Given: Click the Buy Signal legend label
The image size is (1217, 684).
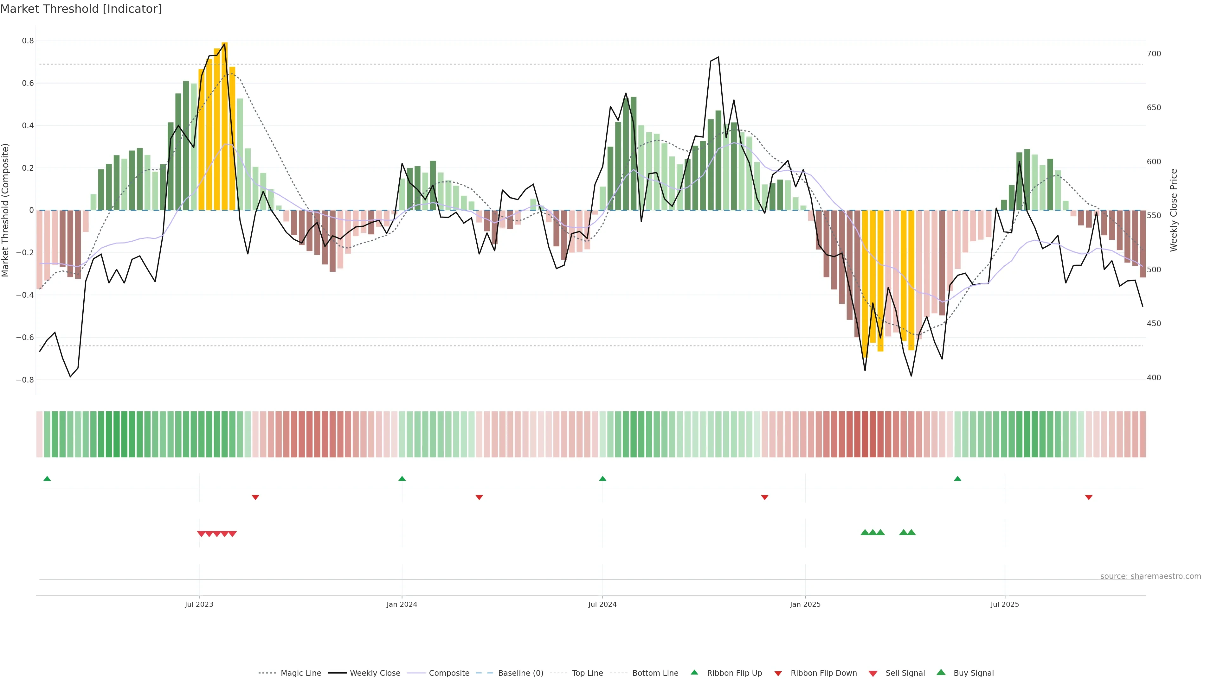Looking at the screenshot, I should click(x=973, y=673).
